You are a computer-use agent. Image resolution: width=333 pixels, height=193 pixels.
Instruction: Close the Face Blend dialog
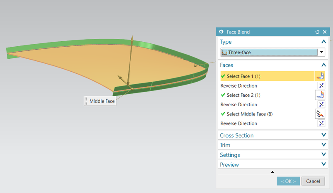pyautogui.click(x=325, y=32)
